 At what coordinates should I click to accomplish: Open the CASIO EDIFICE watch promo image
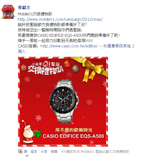(x=63, y=102)
